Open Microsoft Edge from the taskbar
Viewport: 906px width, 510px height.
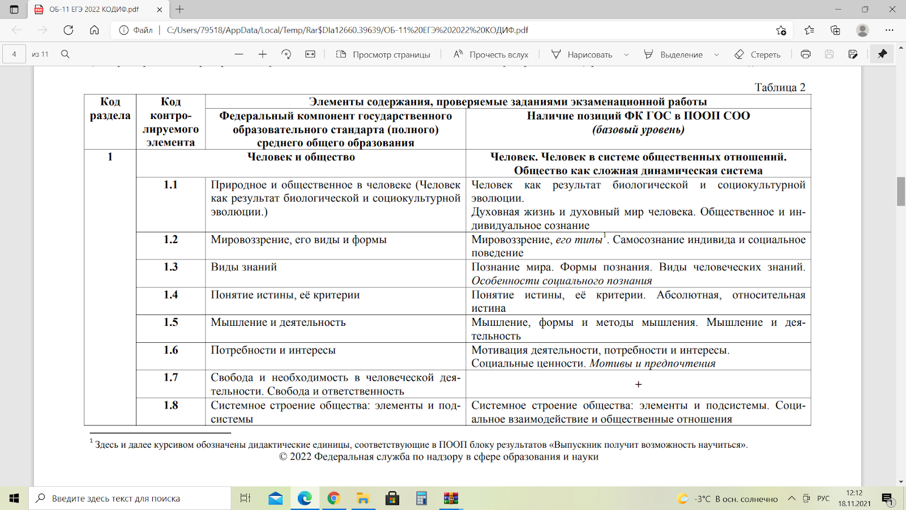pyautogui.click(x=305, y=498)
